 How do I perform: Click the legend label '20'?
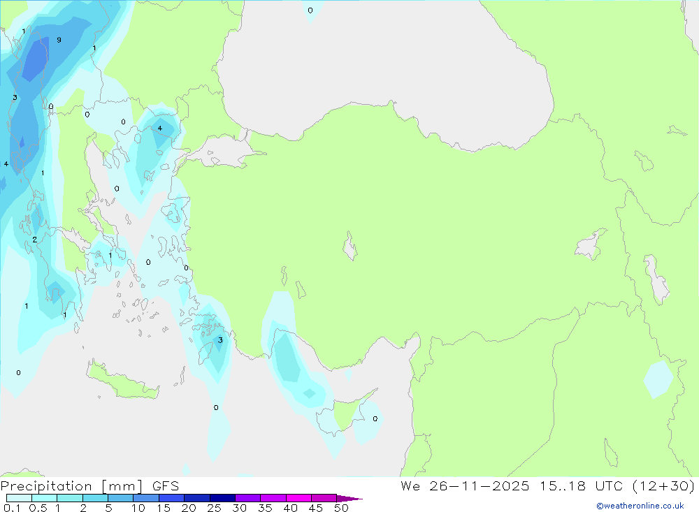point(189,508)
